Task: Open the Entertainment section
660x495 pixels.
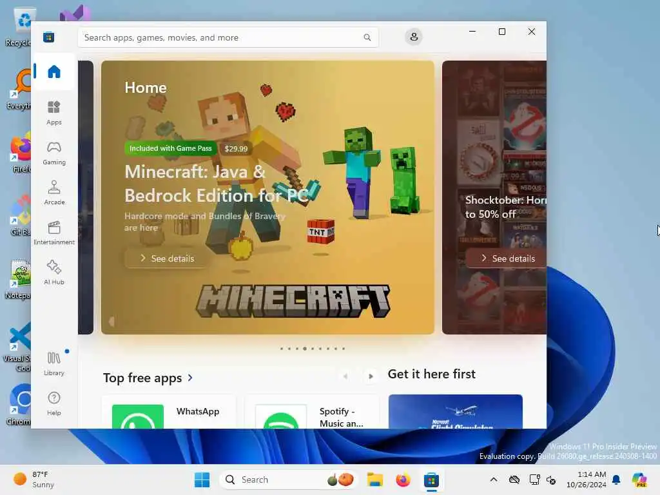Action: 54,233
